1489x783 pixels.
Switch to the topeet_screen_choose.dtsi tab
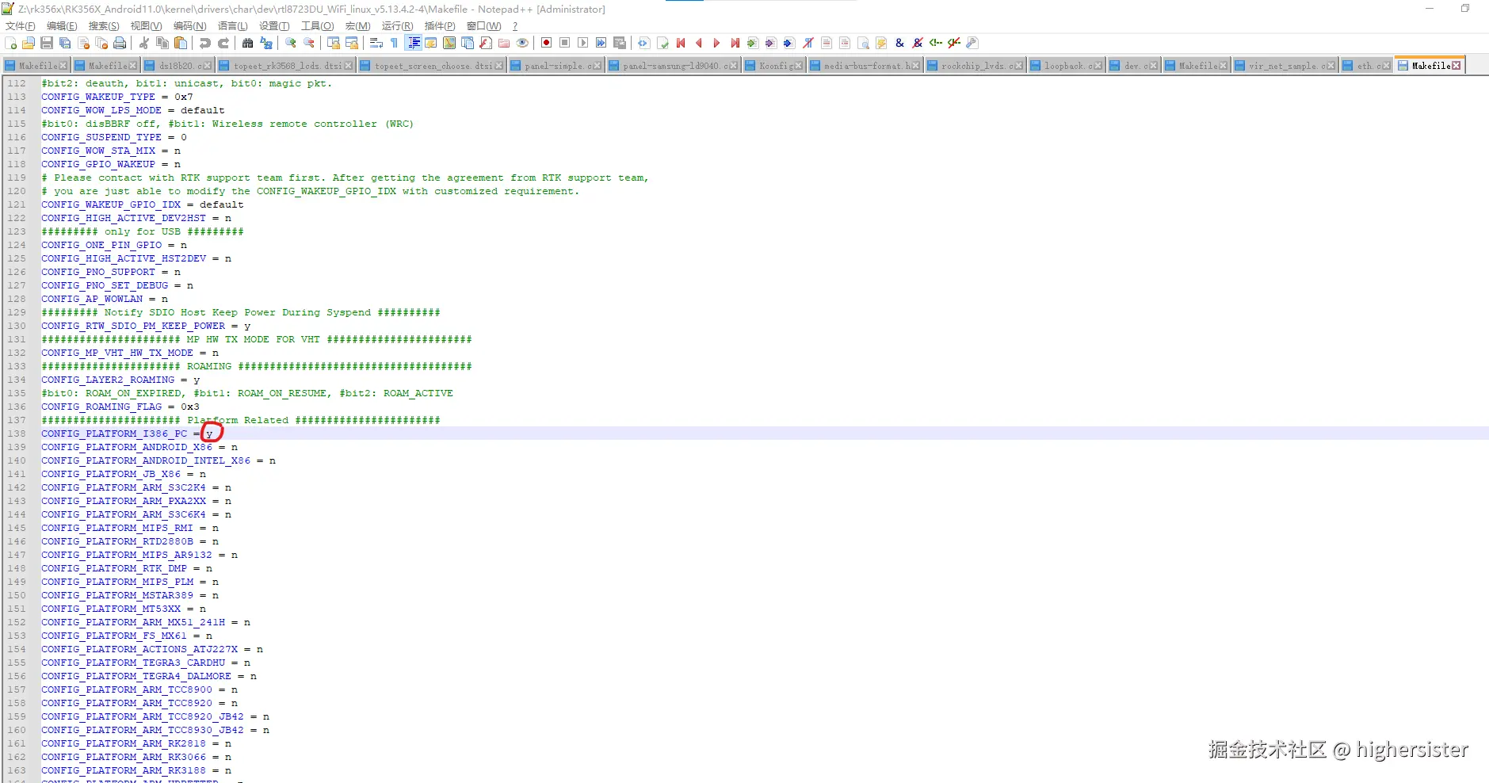[x=432, y=66]
